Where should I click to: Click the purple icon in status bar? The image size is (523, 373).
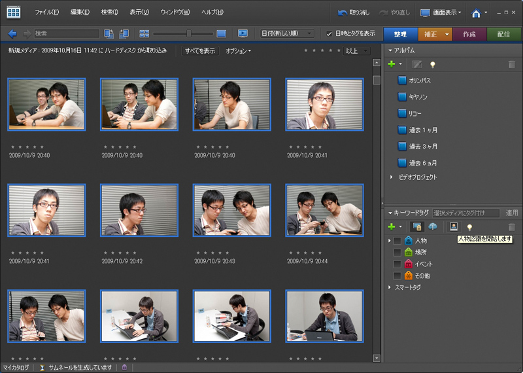pos(124,367)
